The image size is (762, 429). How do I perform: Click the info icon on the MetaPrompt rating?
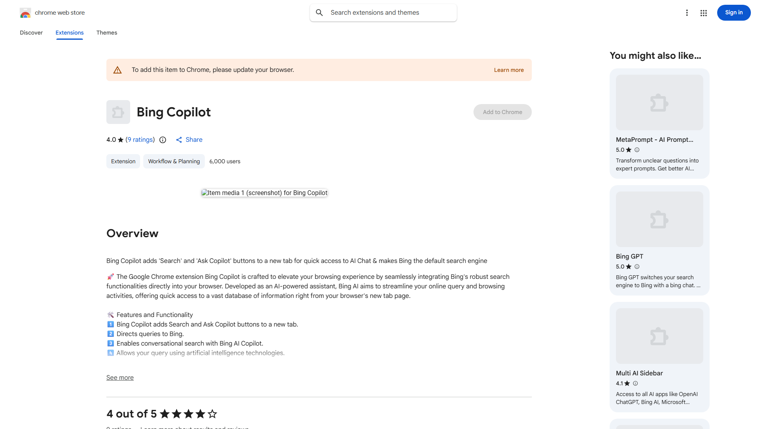(x=637, y=150)
